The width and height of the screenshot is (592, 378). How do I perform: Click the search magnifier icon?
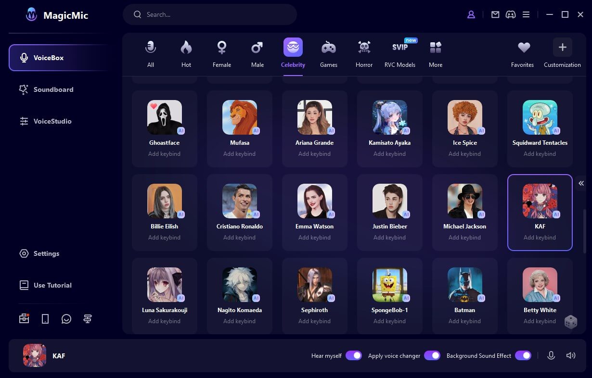coord(138,14)
